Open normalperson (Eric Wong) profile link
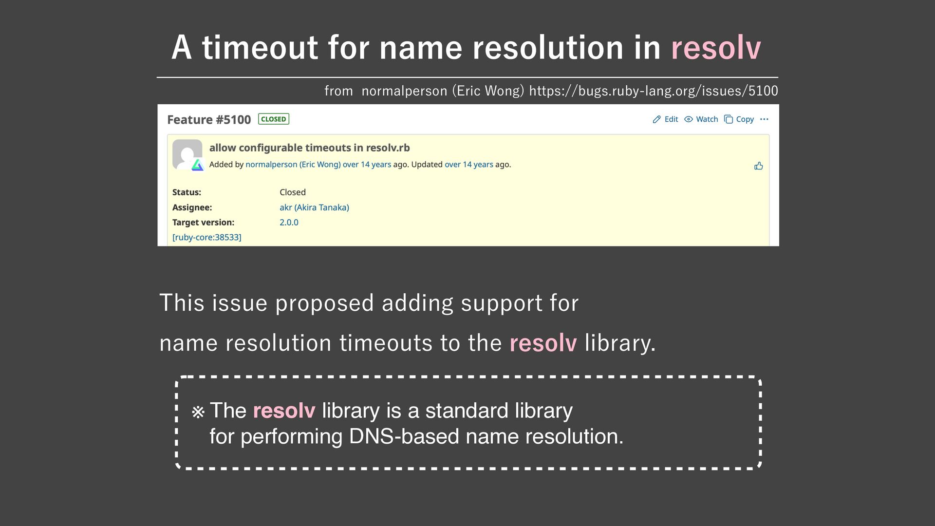 [x=293, y=165]
